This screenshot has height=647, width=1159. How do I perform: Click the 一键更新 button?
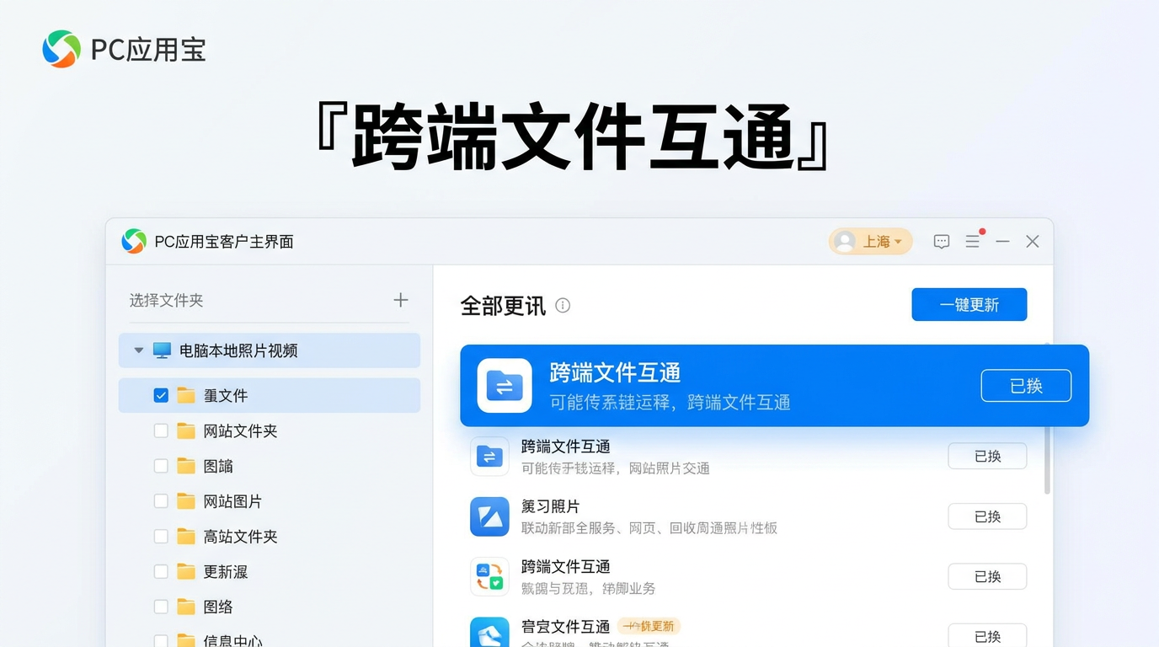pyautogui.click(x=969, y=305)
